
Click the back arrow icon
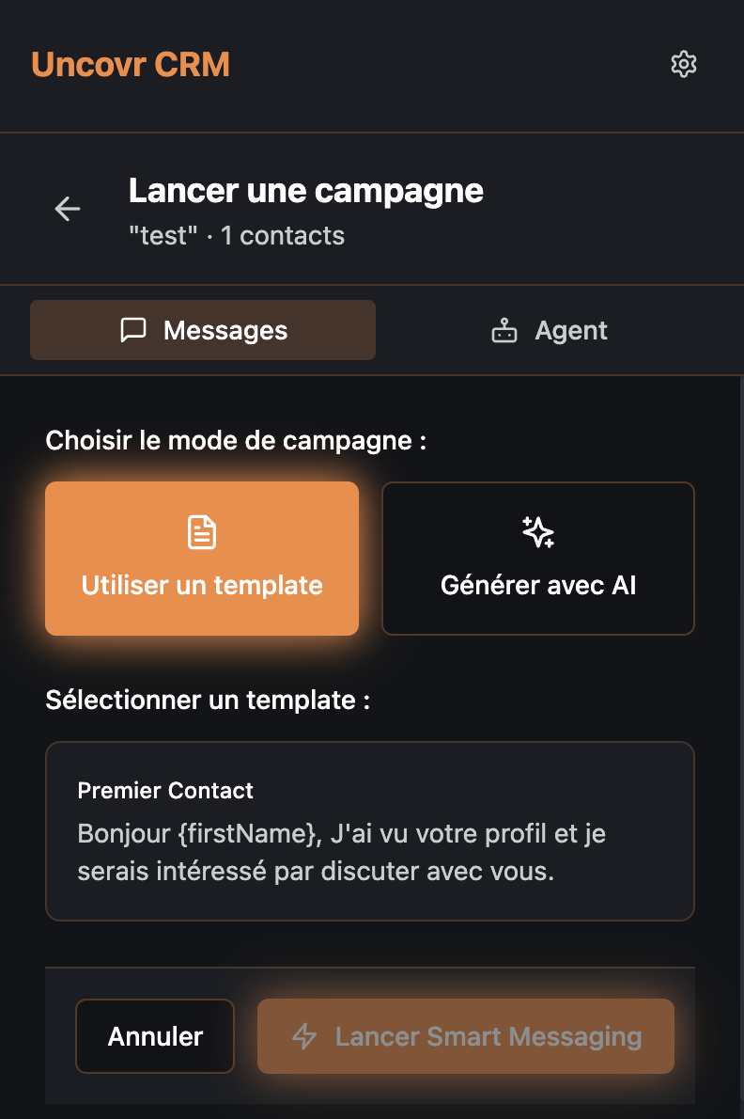pyautogui.click(x=68, y=209)
